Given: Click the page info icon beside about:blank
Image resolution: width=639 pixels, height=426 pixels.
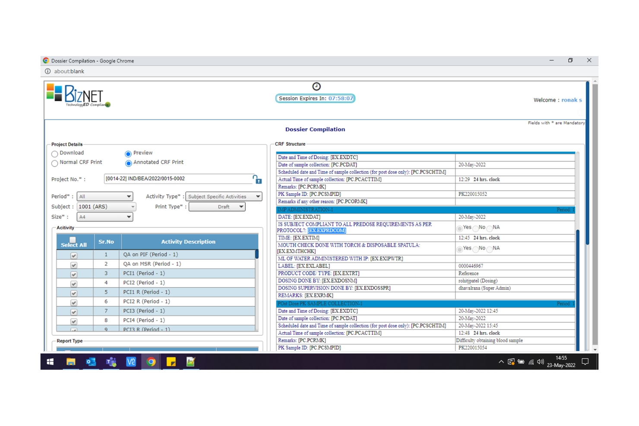Looking at the screenshot, I should (48, 71).
